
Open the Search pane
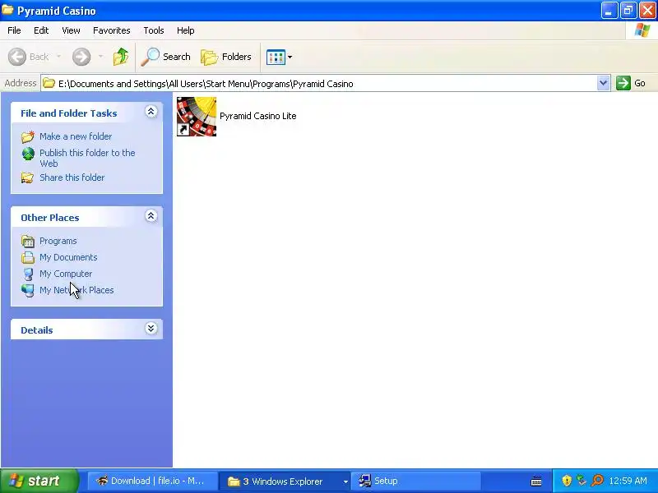(166, 57)
